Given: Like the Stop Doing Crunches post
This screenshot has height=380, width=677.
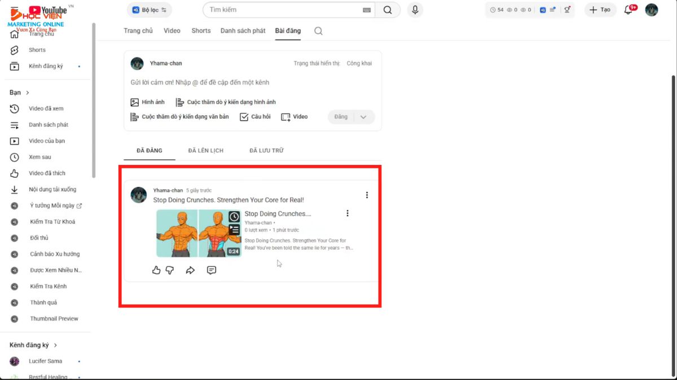Looking at the screenshot, I should [156, 270].
